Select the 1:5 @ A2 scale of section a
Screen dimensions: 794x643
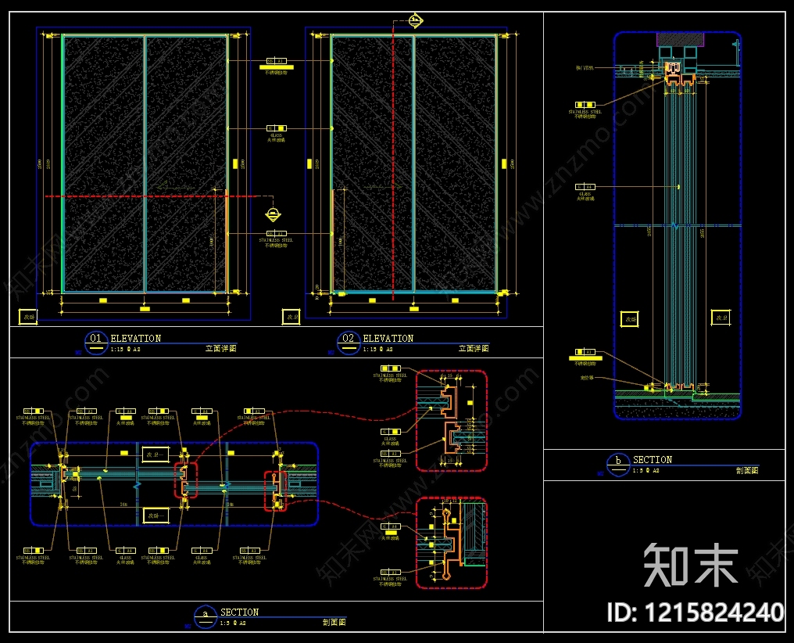pyautogui.click(x=233, y=623)
